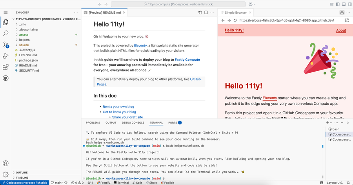Image resolution: width=353 pixels, height=185 pixels.
Task: Click the Prettify button in status bar
Action: 103,183
